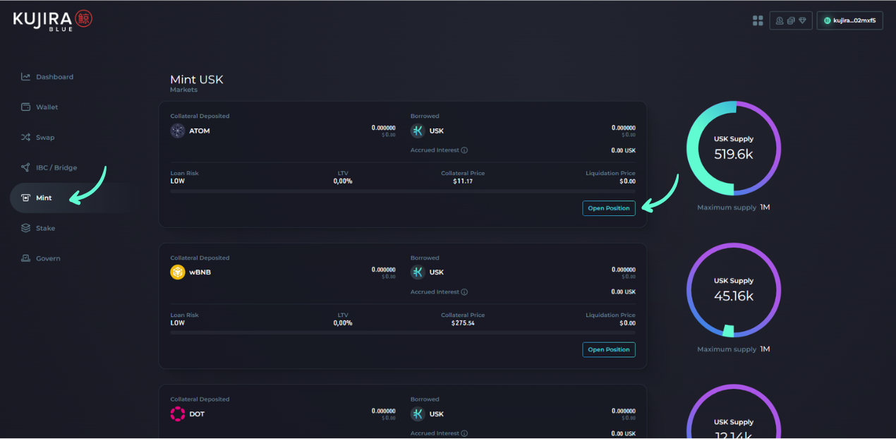Click the DOT collateral label
Screen dimensions: 896x439
coord(197,414)
